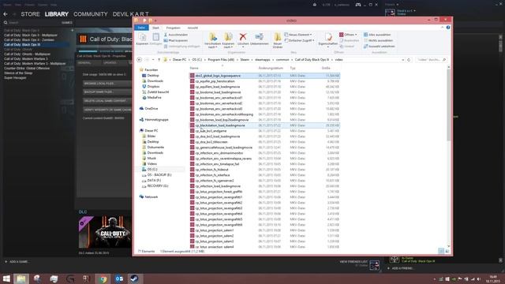The height and width of the screenshot is (284, 505).
Task: Open the Windows Start button
Action: pyautogui.click(x=6, y=278)
